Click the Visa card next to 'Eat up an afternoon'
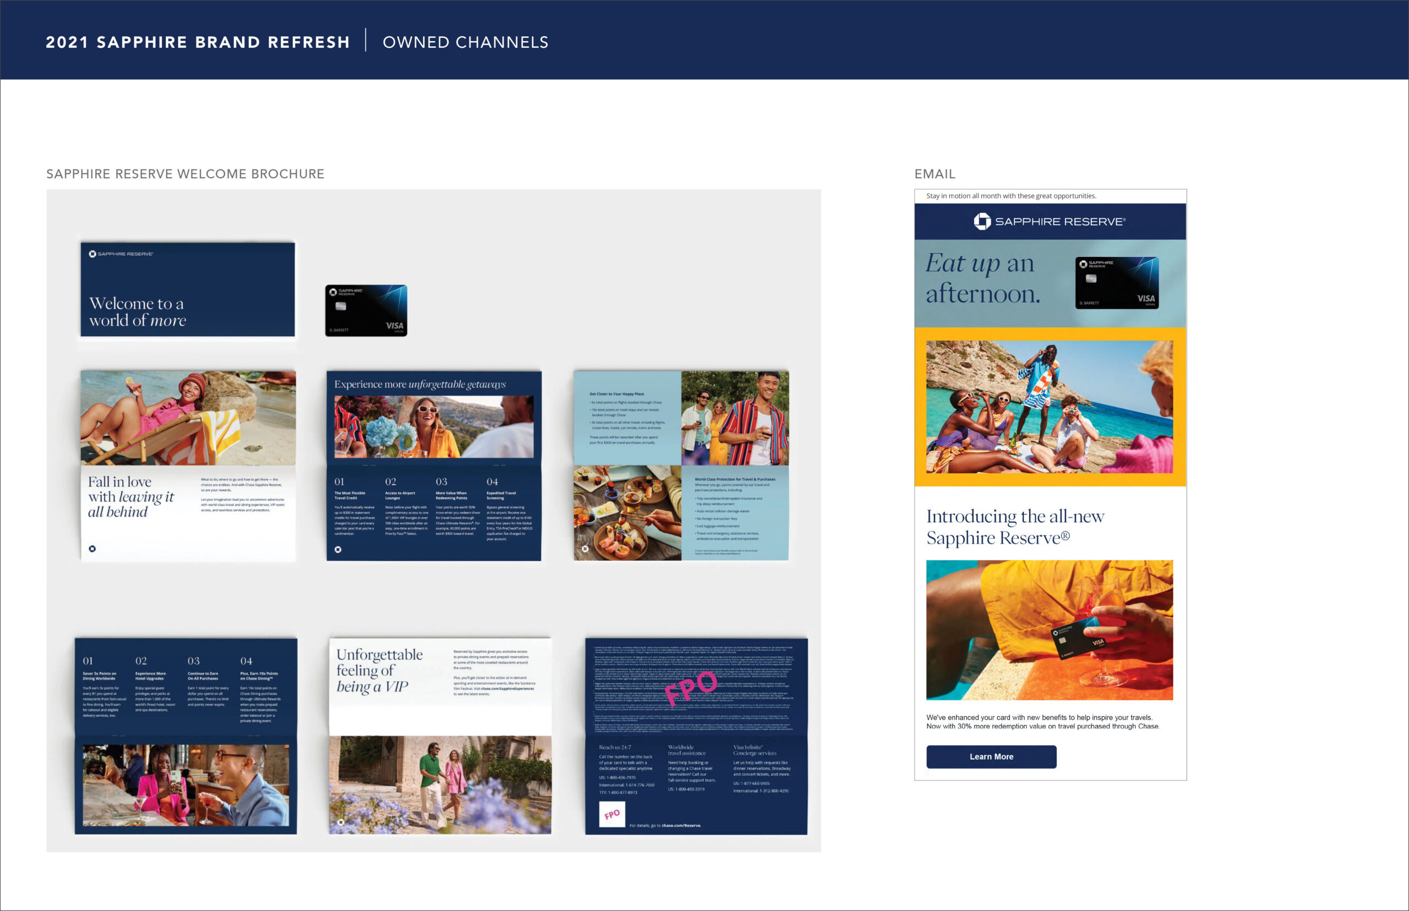Image resolution: width=1409 pixels, height=911 pixels. pos(1116,283)
